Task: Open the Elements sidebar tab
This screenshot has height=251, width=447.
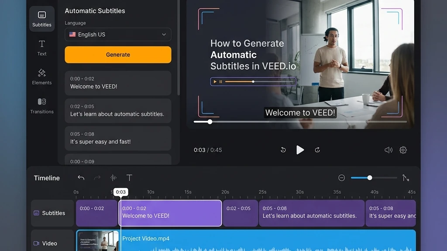Action: pyautogui.click(x=41, y=77)
